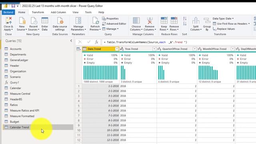Select the Scenario query
Image resolution: width=256 pixels, height=144 pixels.
pos(38,77)
